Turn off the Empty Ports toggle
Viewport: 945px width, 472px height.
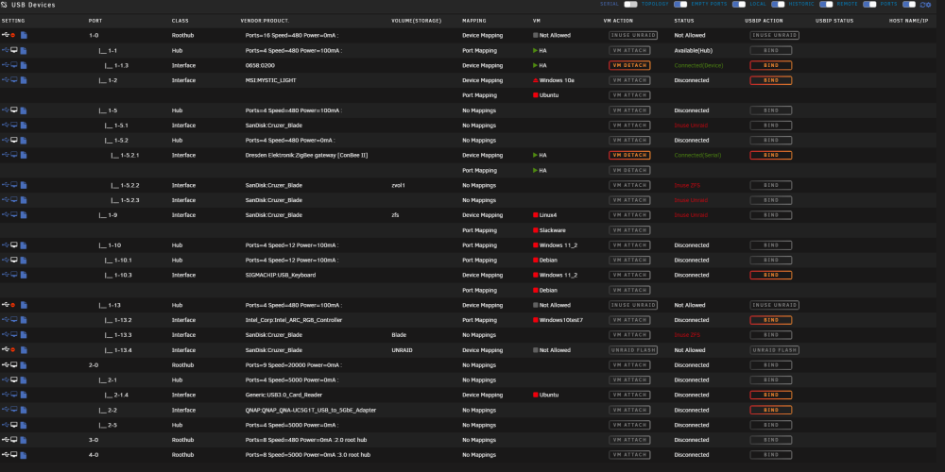pyautogui.click(x=739, y=4)
